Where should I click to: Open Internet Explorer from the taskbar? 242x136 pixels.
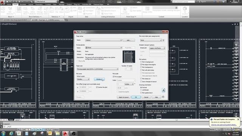point(11,133)
